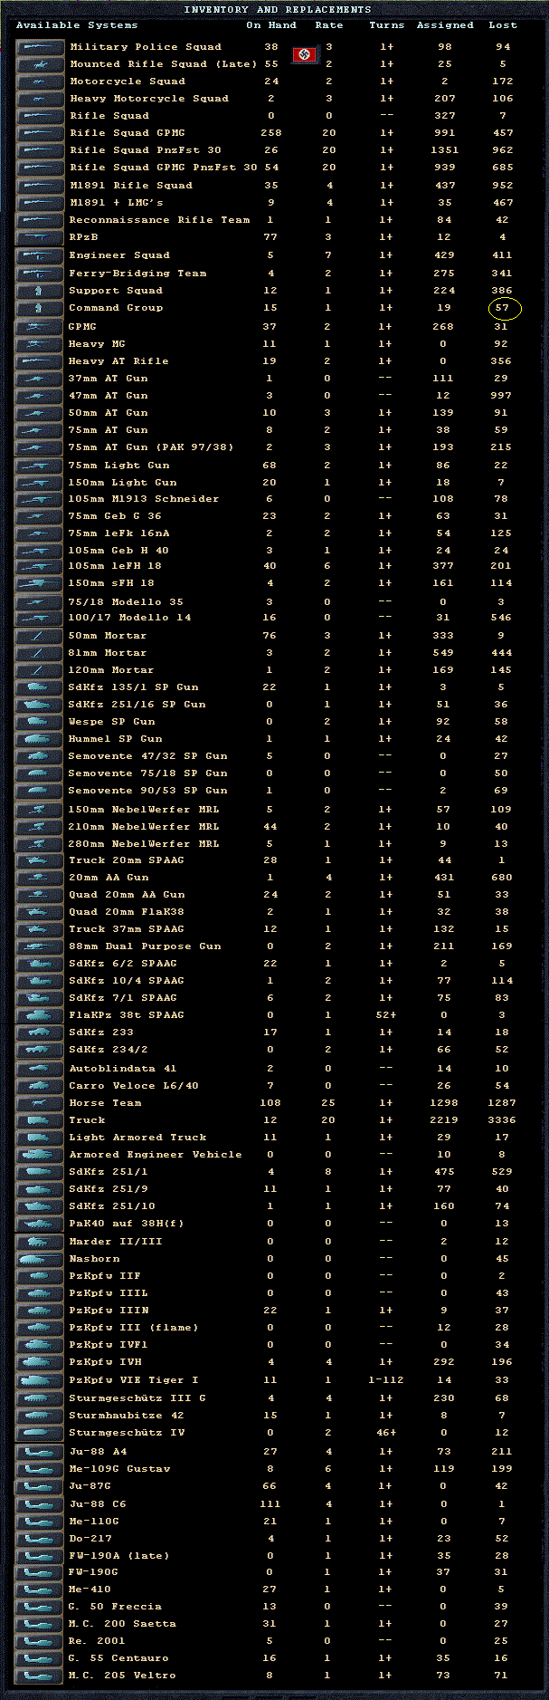The width and height of the screenshot is (549, 1700).
Task: Select the Ju-88 A4 aircraft icon
Action: pyautogui.click(x=40, y=1451)
